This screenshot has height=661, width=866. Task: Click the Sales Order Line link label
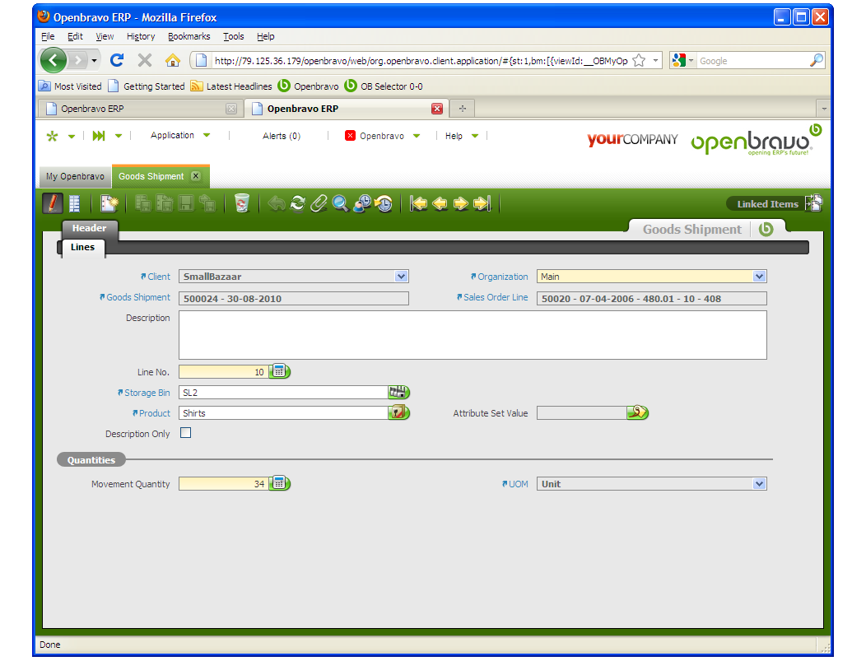click(495, 297)
